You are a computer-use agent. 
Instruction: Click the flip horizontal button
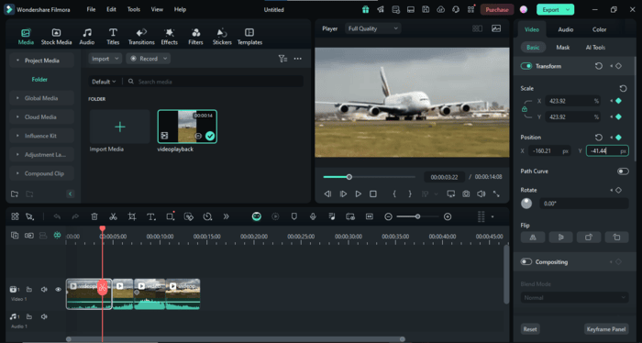click(x=533, y=237)
